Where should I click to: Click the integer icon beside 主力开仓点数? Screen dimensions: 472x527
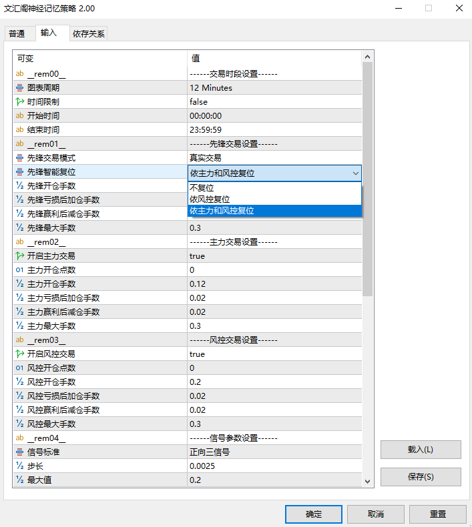click(19, 270)
